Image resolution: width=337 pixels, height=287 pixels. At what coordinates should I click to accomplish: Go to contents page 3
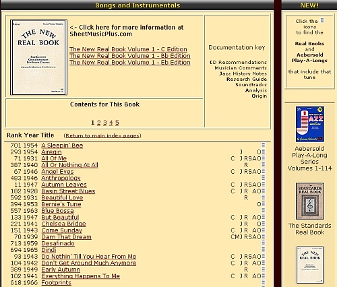(104, 123)
